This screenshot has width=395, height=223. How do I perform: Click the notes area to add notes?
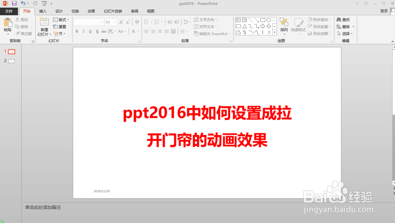click(x=43, y=207)
